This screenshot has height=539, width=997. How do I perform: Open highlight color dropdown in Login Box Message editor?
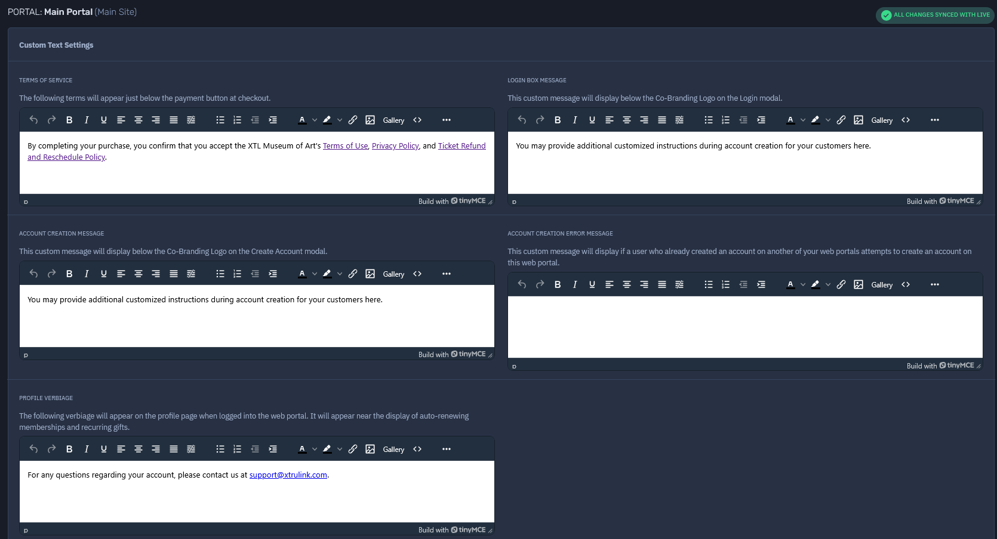click(828, 120)
